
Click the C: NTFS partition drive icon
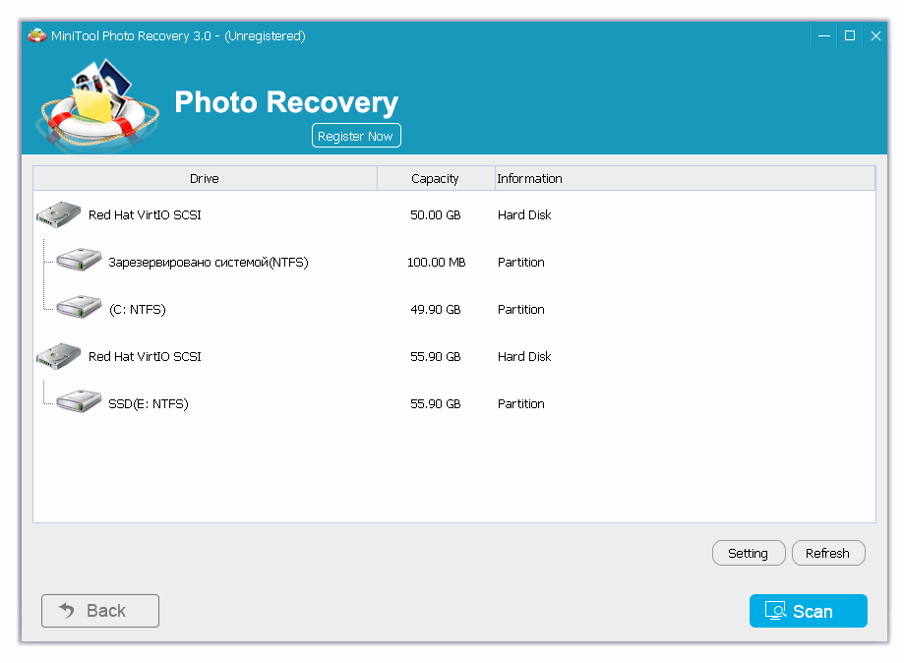tap(79, 308)
